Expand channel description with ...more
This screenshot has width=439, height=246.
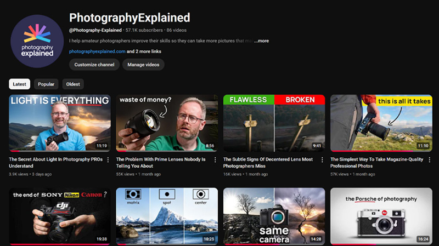(261, 41)
